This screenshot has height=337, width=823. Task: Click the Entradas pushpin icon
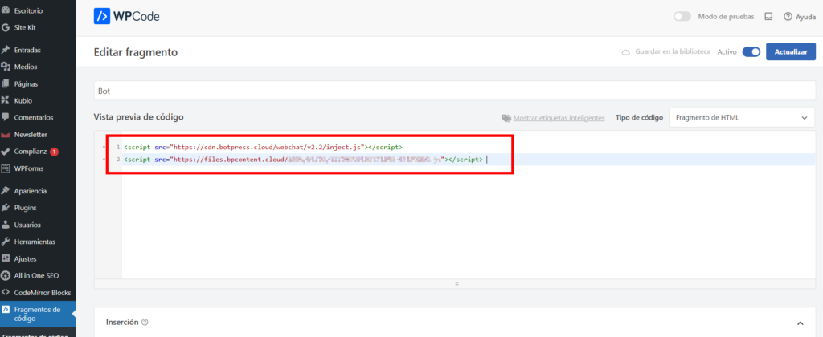click(6, 50)
